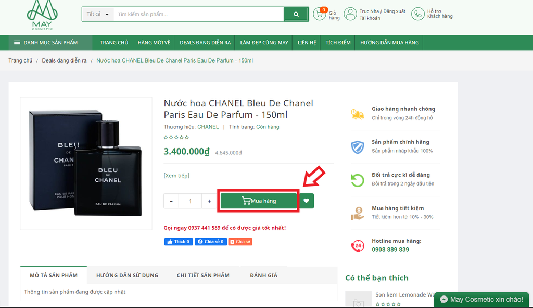Click the Facebook Thích button
Image resolution: width=533 pixels, height=308 pixels.
coord(179,242)
